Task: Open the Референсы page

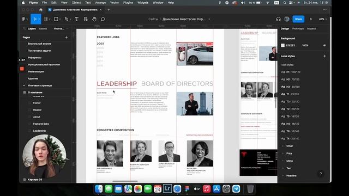Action: coord(34,58)
